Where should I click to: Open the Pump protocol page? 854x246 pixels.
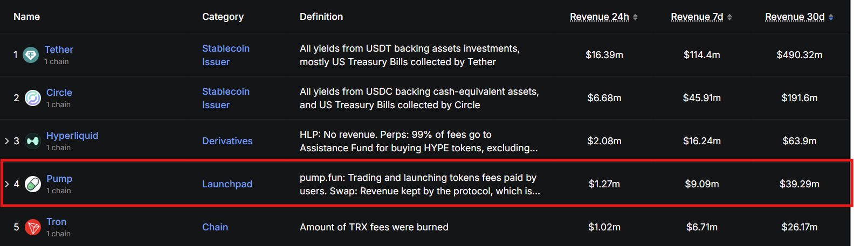(59, 179)
